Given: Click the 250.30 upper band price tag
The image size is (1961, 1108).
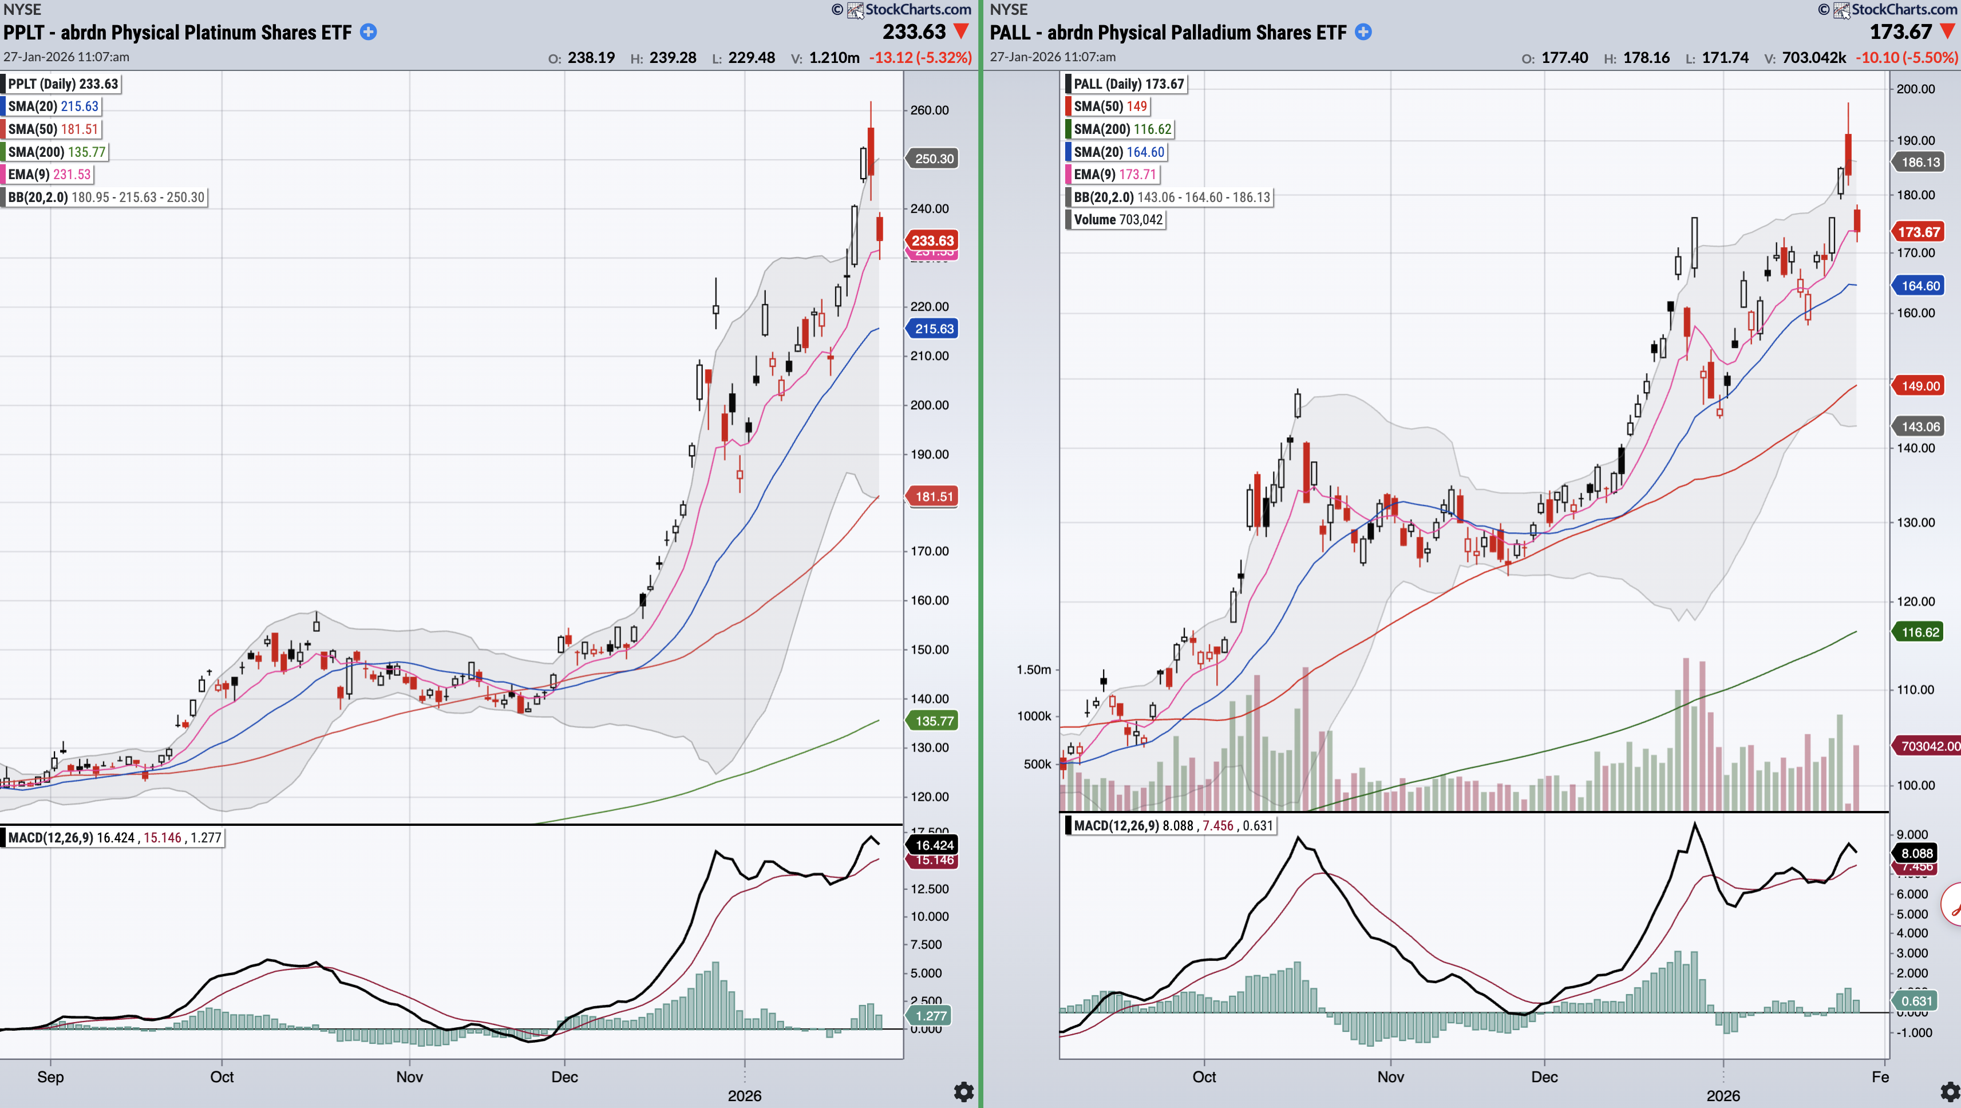Looking at the screenshot, I should (x=934, y=159).
